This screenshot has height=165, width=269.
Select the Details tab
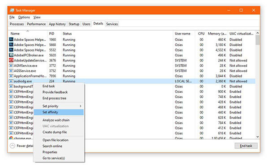click(98, 24)
